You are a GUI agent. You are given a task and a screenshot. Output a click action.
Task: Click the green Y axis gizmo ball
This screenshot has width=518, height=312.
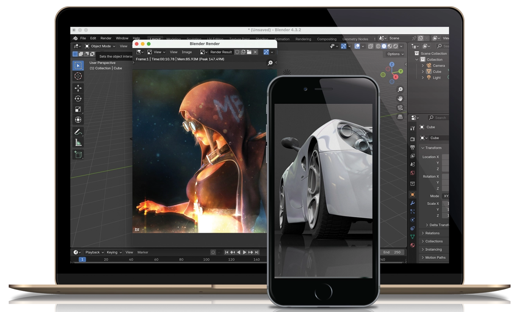coord(400,71)
